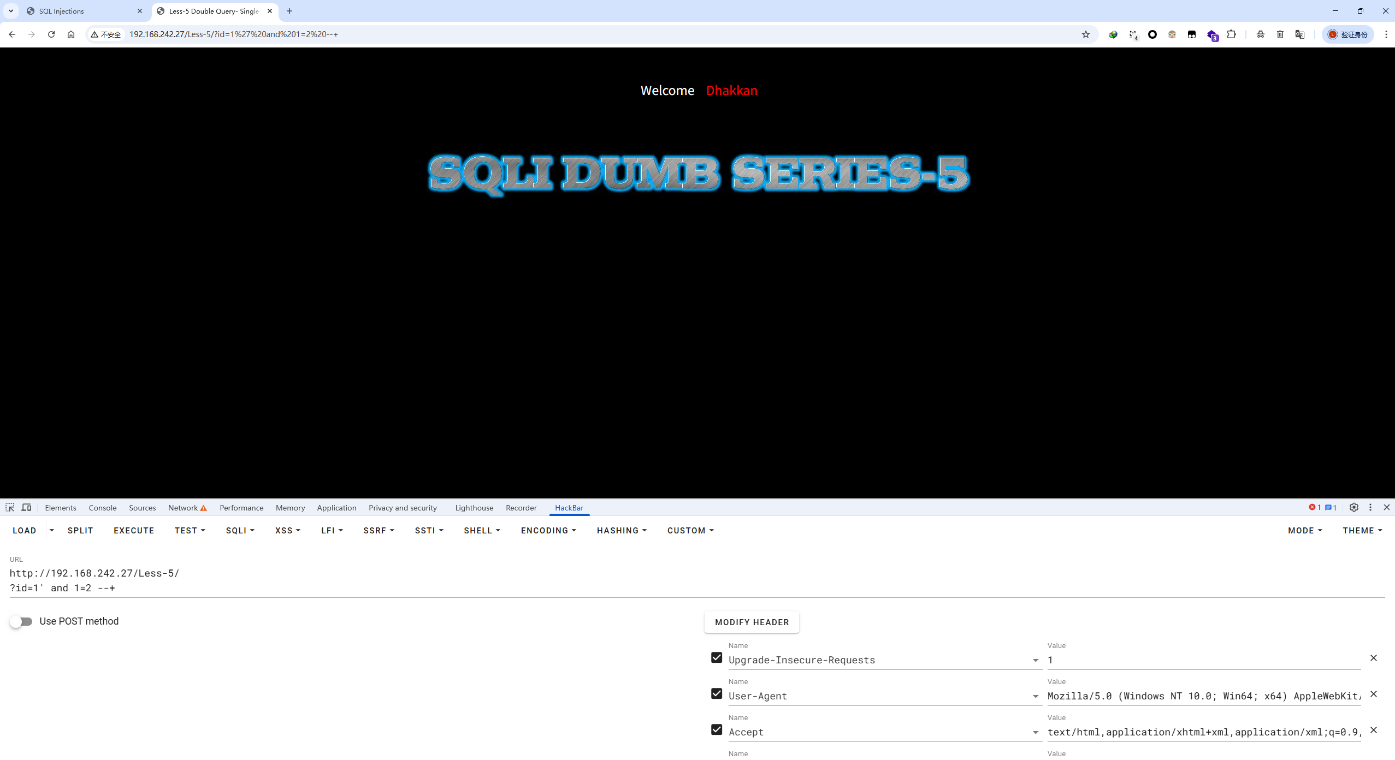The image size is (1395, 760).
Task: Open the HASHING dropdown
Action: [622, 531]
